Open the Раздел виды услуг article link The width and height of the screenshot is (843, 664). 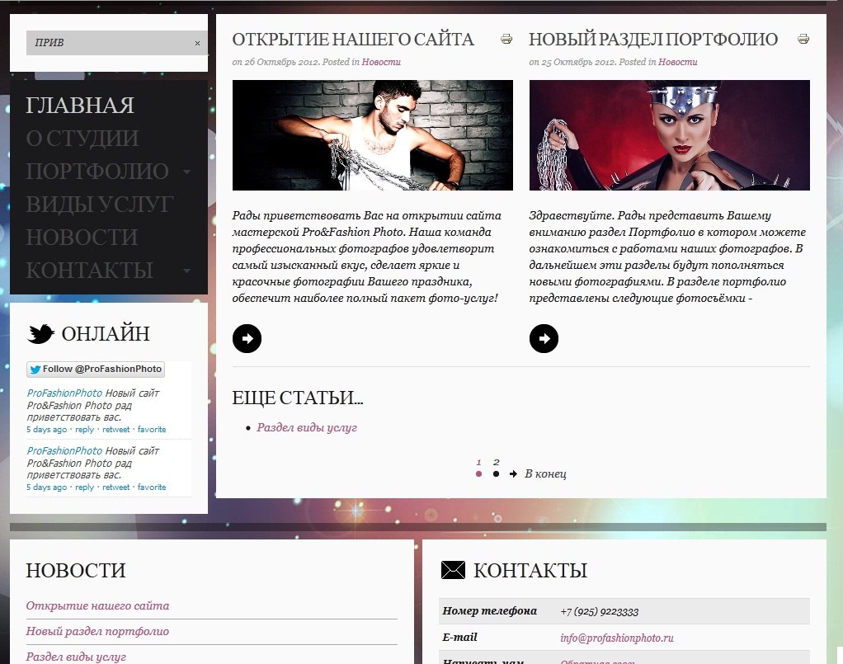click(x=307, y=428)
